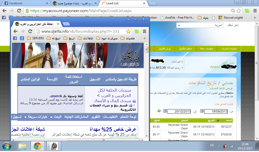Click the from-date field 19/09/2013
The image size is (259, 152).
pyautogui.click(x=216, y=111)
